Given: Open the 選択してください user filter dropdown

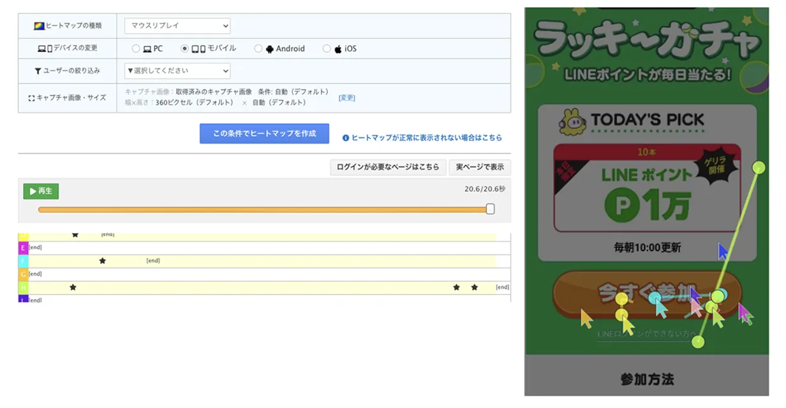Looking at the screenshot, I should pyautogui.click(x=177, y=71).
